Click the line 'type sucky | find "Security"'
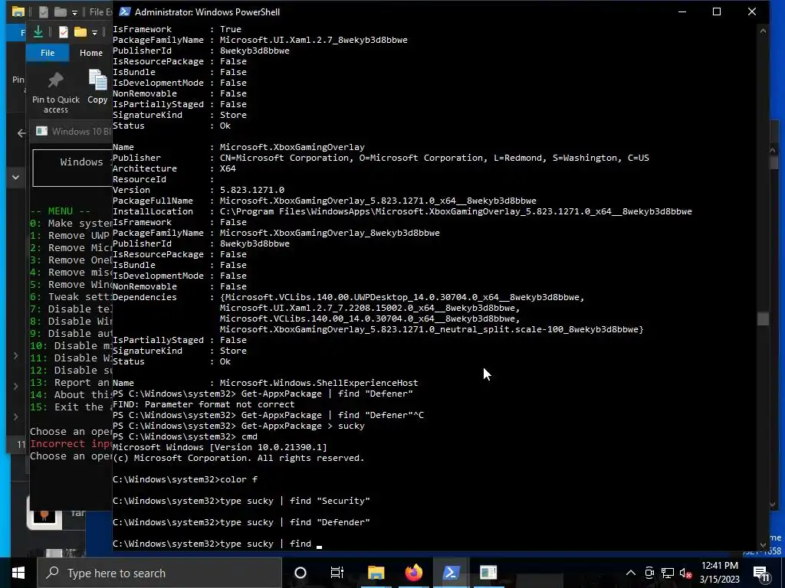Viewport: 785px width, 588px height. pyautogui.click(x=241, y=501)
